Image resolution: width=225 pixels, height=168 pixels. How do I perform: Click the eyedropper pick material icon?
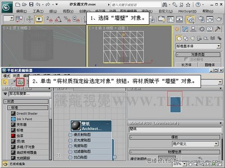point(13,82)
